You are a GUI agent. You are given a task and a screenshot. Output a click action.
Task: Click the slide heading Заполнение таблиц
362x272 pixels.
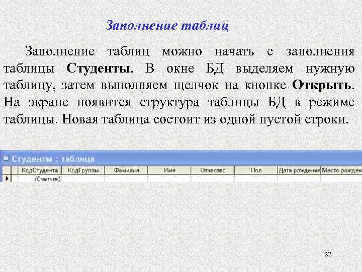167,26
